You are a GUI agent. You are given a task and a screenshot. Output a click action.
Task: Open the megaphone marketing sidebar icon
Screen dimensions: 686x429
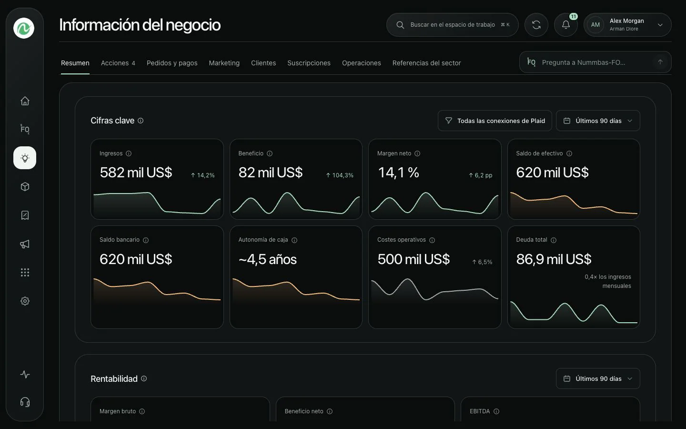[x=25, y=244]
